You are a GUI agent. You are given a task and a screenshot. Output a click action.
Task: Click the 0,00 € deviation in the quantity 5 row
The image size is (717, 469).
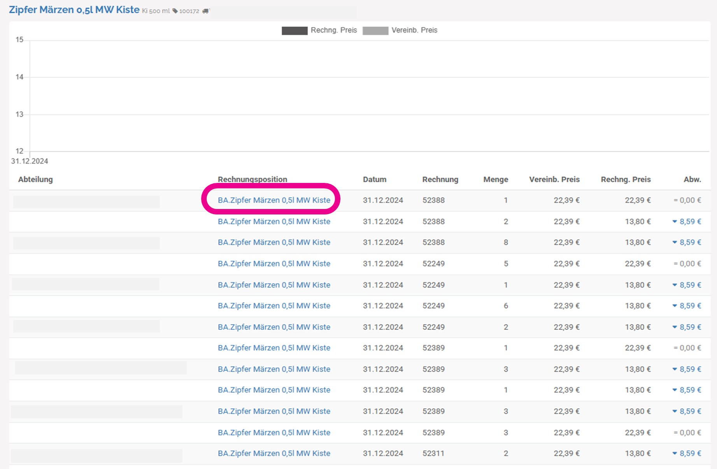(x=690, y=263)
